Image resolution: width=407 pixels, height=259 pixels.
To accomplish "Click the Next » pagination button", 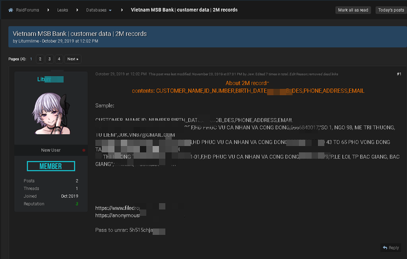I will click(x=72, y=59).
